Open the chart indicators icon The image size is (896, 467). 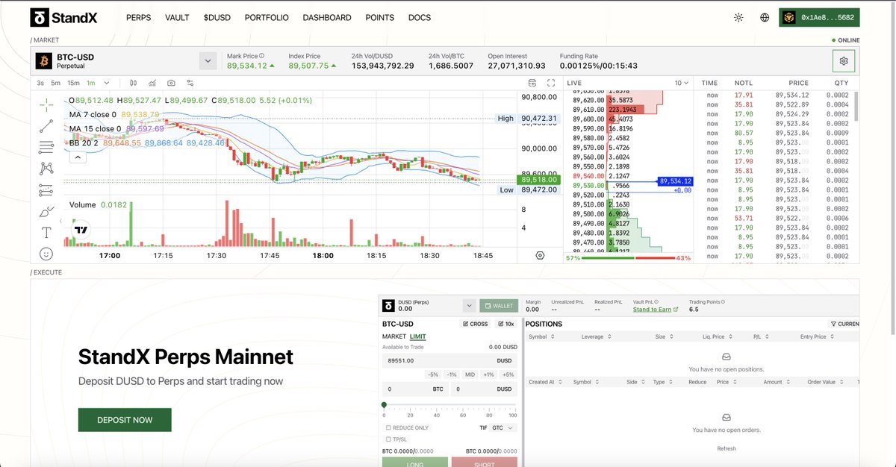coord(152,83)
